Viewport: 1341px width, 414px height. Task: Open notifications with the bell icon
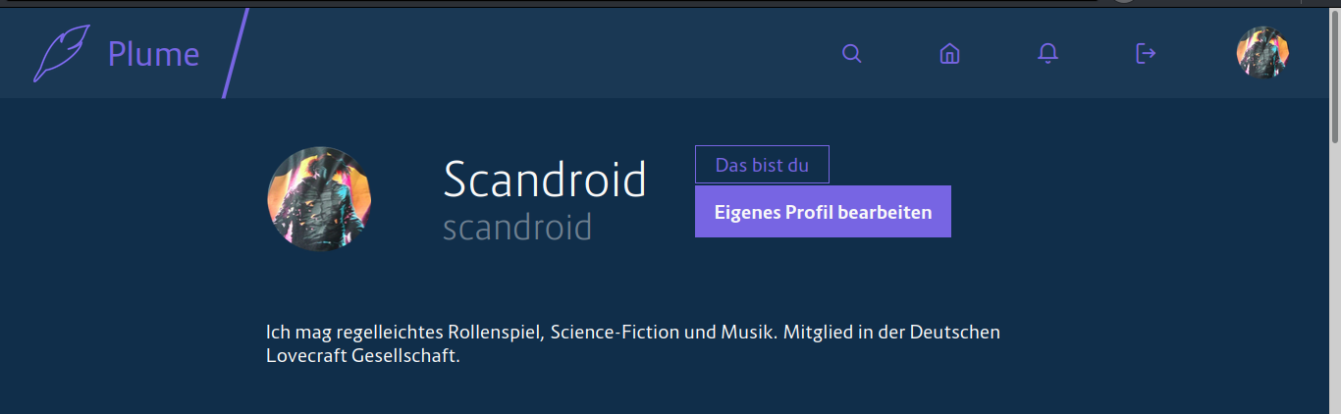(1047, 53)
